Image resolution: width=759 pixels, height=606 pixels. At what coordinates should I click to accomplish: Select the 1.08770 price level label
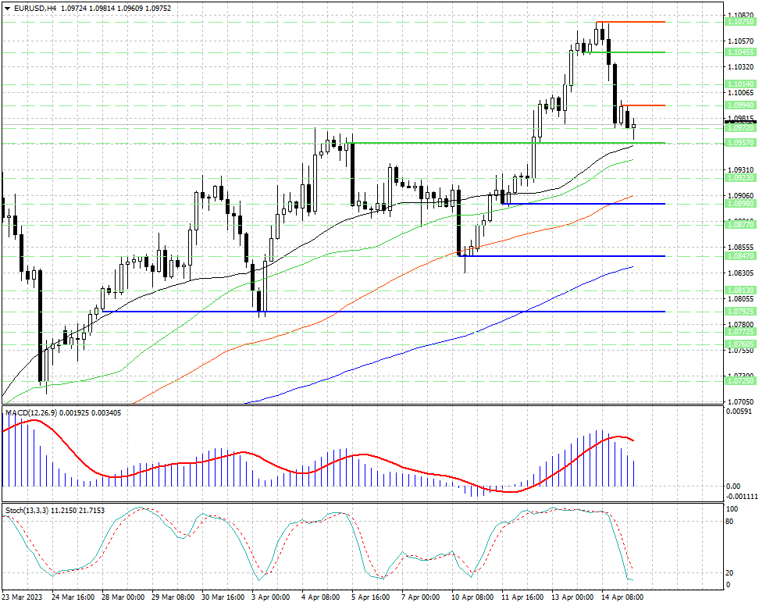(x=740, y=225)
